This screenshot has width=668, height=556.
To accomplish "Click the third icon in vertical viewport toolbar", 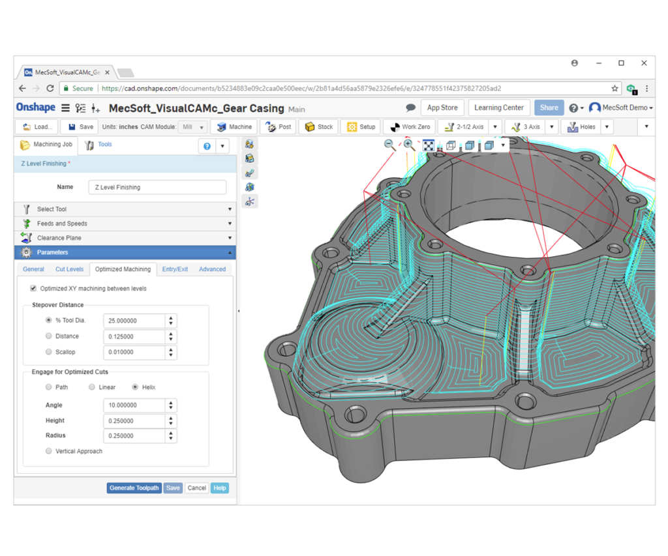I will [250, 173].
